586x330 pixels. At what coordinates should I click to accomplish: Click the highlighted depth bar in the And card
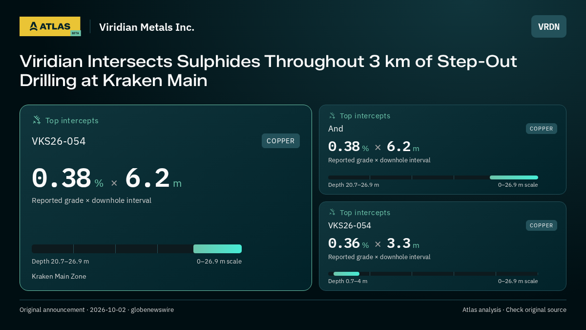[514, 177]
